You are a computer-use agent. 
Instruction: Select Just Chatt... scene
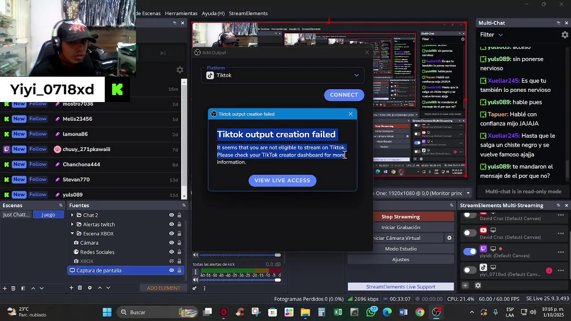tap(16, 215)
